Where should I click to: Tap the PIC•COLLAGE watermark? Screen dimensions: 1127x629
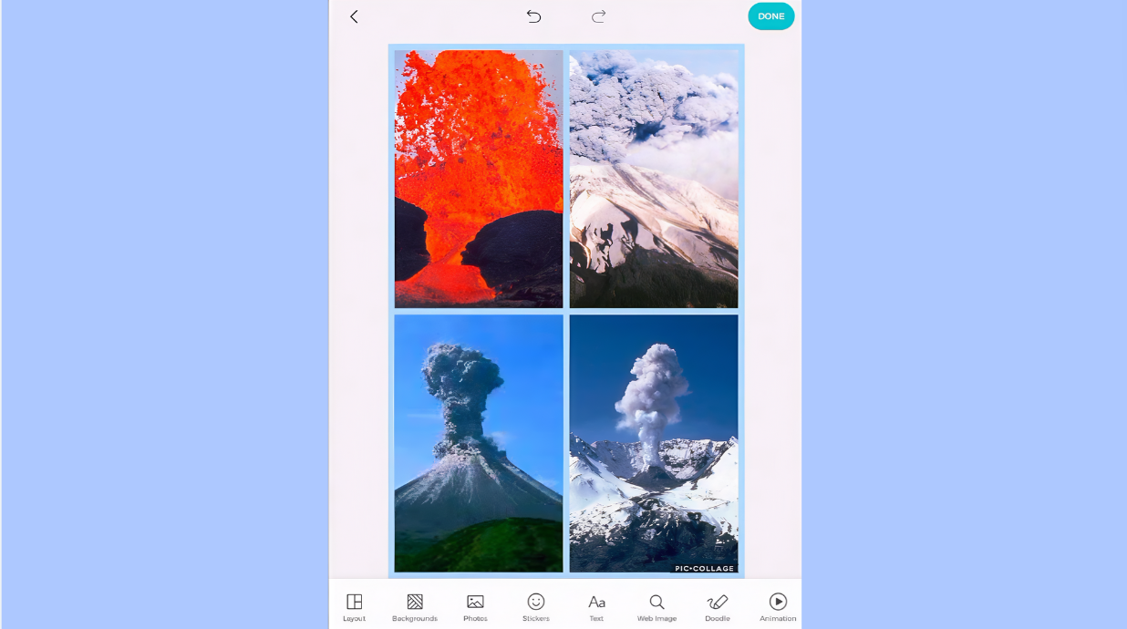pyautogui.click(x=704, y=568)
